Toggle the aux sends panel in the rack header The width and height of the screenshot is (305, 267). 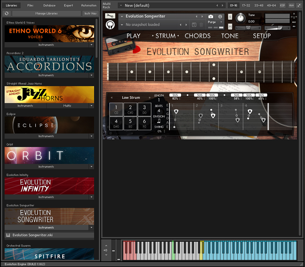[291, 5]
